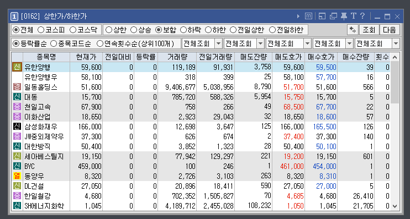Select the 하락 radio button
This screenshot has height=219, width=410.
click(183, 30)
